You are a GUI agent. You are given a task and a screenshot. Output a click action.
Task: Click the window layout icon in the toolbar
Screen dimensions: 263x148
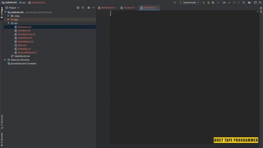pyautogui.click(x=255, y=2)
